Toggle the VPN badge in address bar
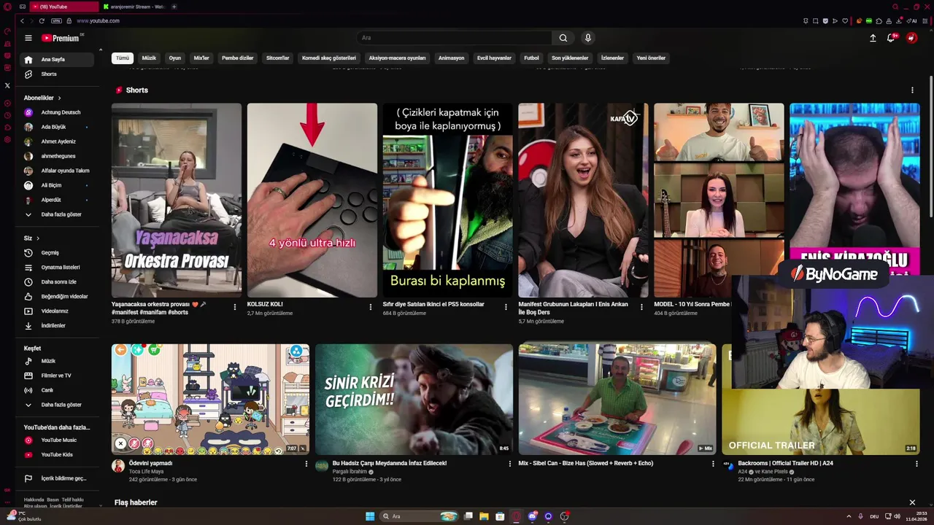934x525 pixels. click(x=56, y=21)
